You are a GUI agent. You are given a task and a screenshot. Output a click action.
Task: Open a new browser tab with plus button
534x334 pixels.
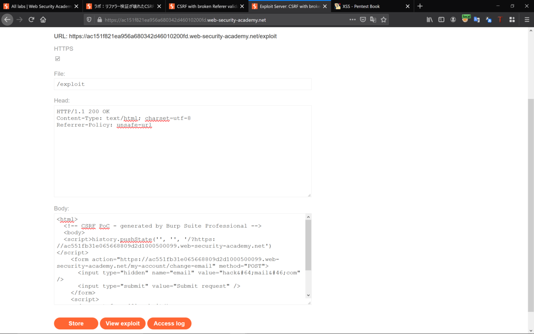click(x=420, y=6)
